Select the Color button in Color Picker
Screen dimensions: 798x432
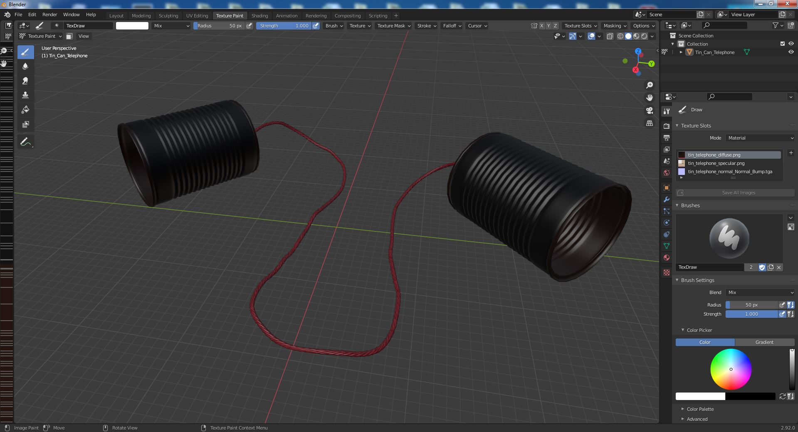(x=705, y=342)
